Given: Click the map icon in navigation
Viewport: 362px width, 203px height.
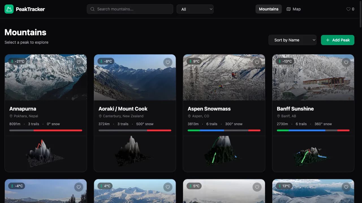Looking at the screenshot, I should tap(288, 9).
